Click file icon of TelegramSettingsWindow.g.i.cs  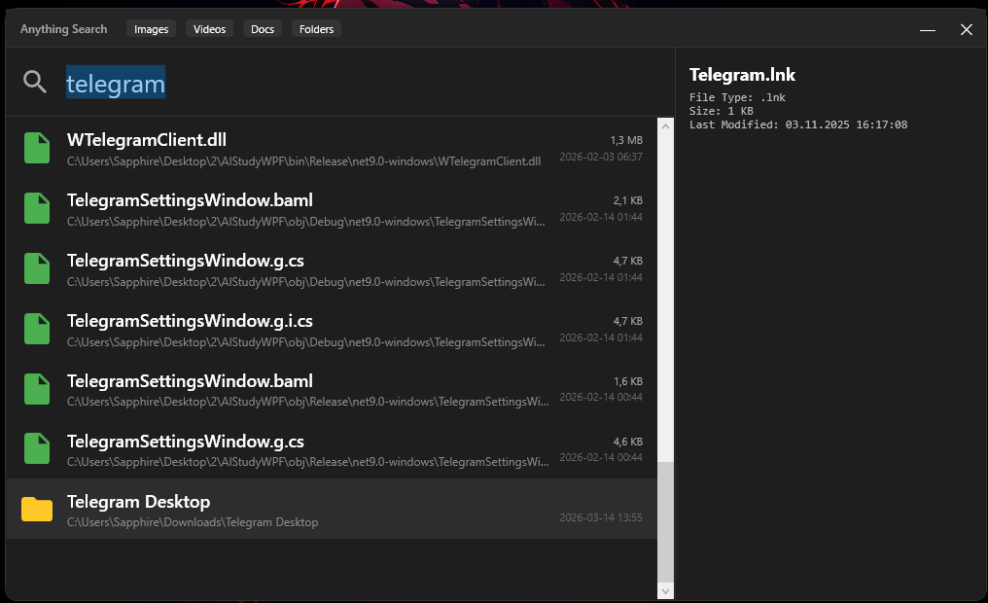(x=37, y=330)
